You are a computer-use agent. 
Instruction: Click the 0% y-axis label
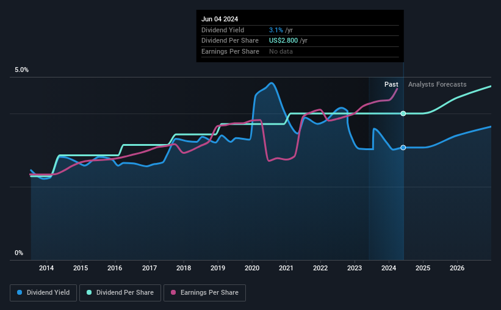(x=19, y=253)
